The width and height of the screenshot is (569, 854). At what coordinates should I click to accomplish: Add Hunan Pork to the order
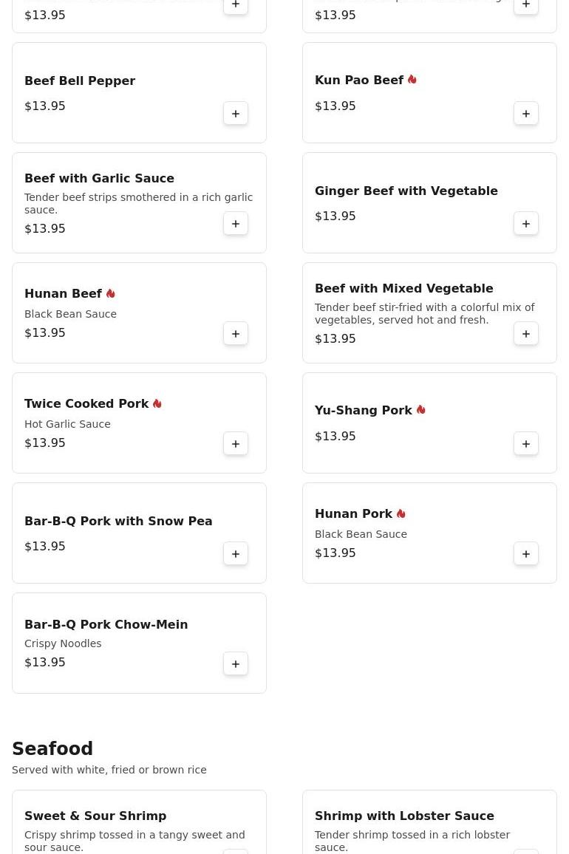pos(526,554)
